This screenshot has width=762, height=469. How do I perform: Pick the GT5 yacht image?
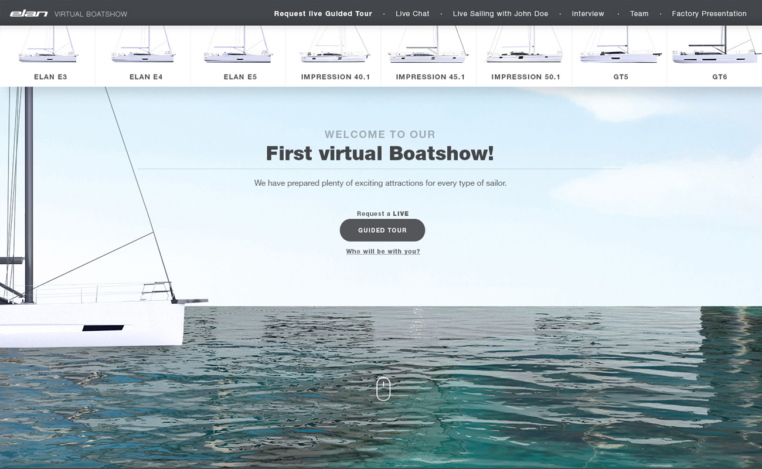point(621,45)
